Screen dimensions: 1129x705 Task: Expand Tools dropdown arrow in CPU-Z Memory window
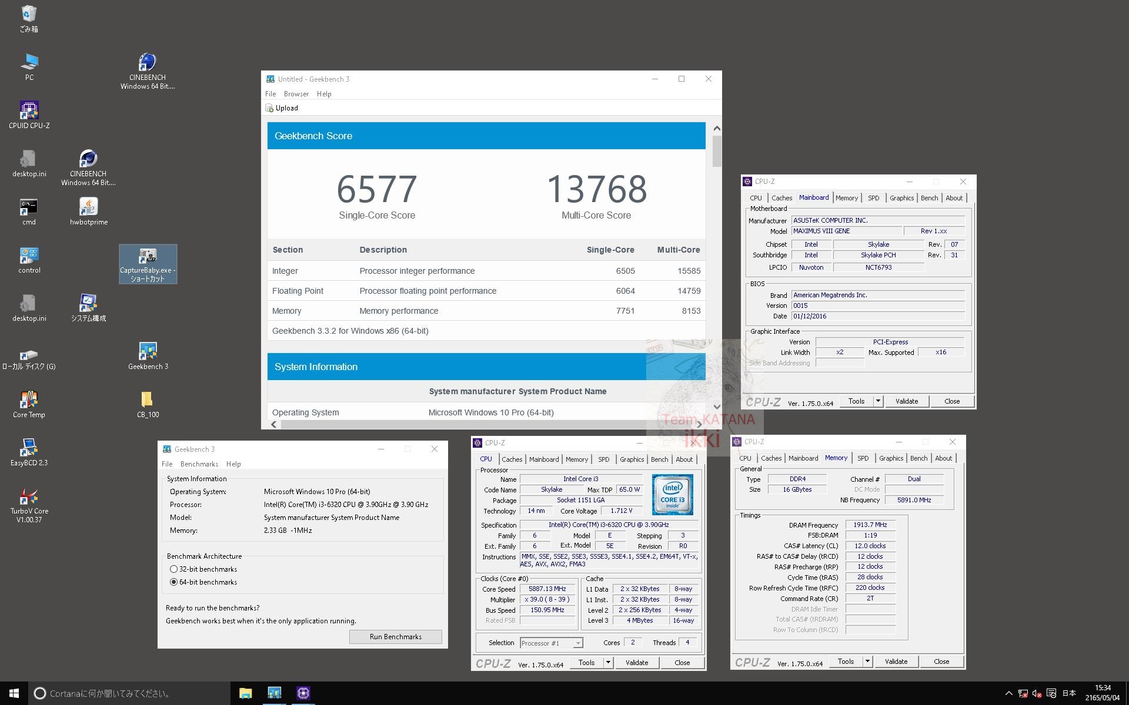point(867,662)
